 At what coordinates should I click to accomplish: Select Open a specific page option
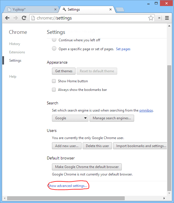coord(54,48)
